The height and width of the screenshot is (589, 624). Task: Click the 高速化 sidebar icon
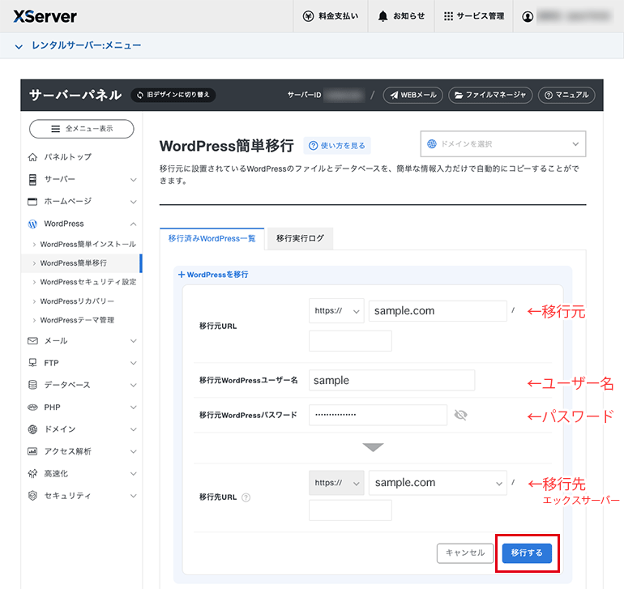32,474
